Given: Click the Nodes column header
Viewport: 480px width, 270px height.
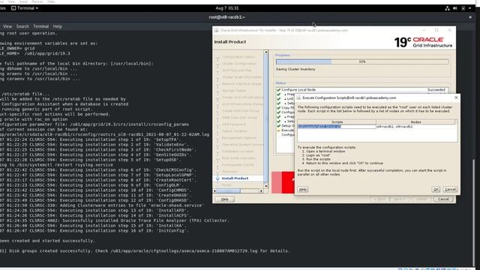Looking at the screenshot, I should point(415,122).
